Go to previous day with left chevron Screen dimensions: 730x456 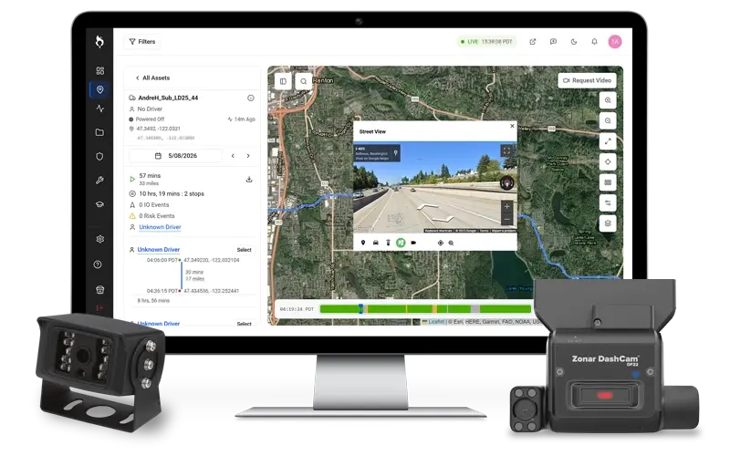233,155
